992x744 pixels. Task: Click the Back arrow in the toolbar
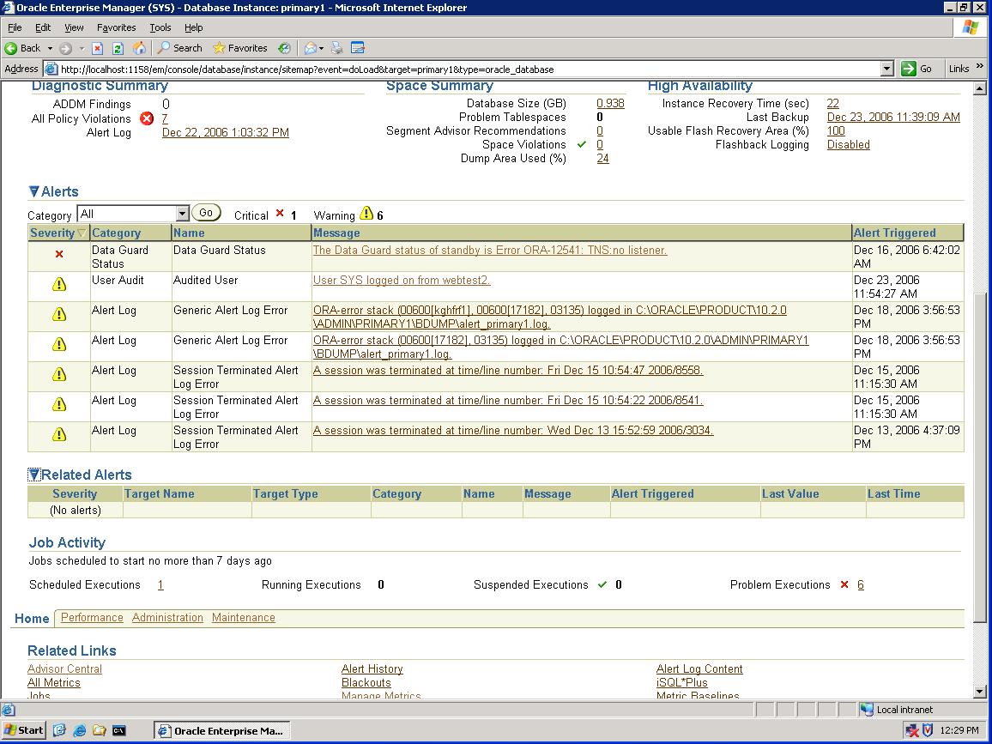click(x=11, y=48)
